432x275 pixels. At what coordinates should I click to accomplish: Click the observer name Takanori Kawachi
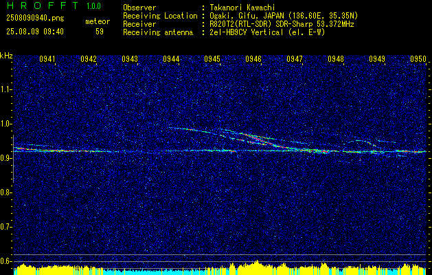click(241, 8)
